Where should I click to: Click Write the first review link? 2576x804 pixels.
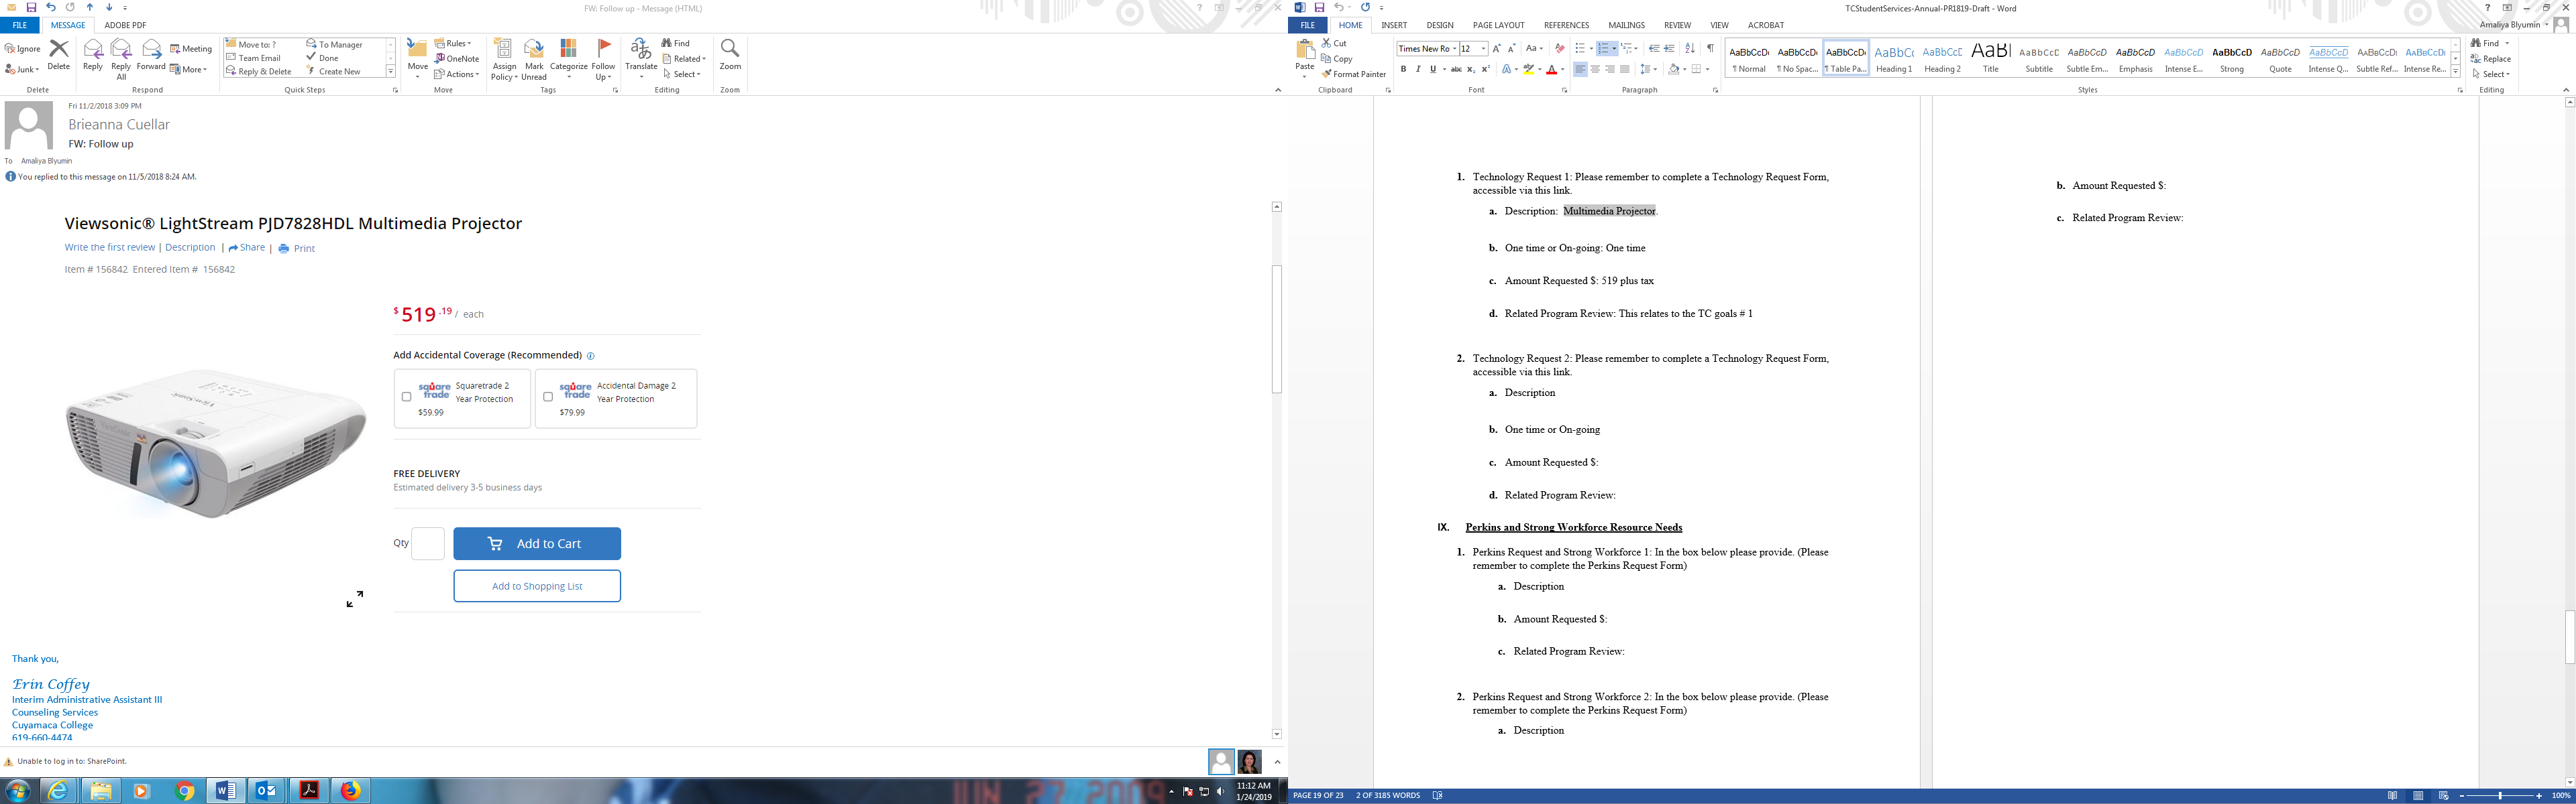(110, 248)
